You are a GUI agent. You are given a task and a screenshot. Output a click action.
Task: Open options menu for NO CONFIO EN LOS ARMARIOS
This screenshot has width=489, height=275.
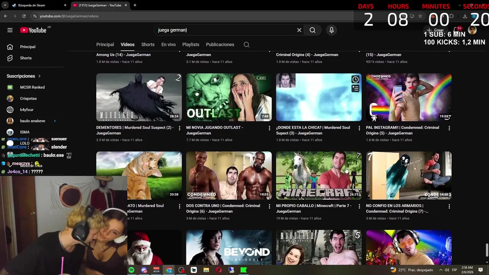[x=449, y=206]
